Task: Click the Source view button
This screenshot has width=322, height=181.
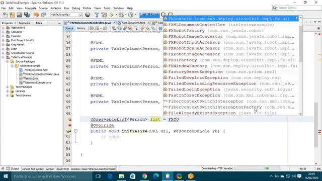Action: pyautogui.click(x=69, y=28)
